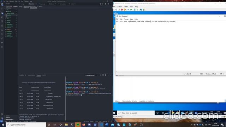Expand the TIMELINE section in VS Code sidebar

click(8, 117)
